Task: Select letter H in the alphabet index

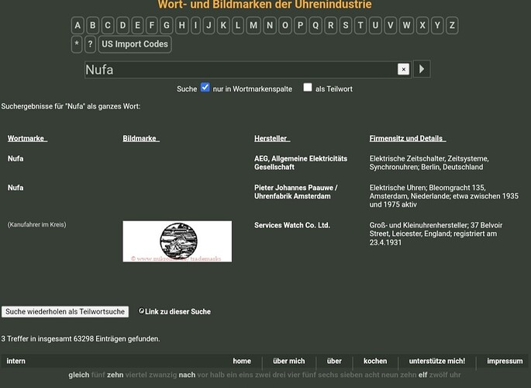Action: coord(182,26)
